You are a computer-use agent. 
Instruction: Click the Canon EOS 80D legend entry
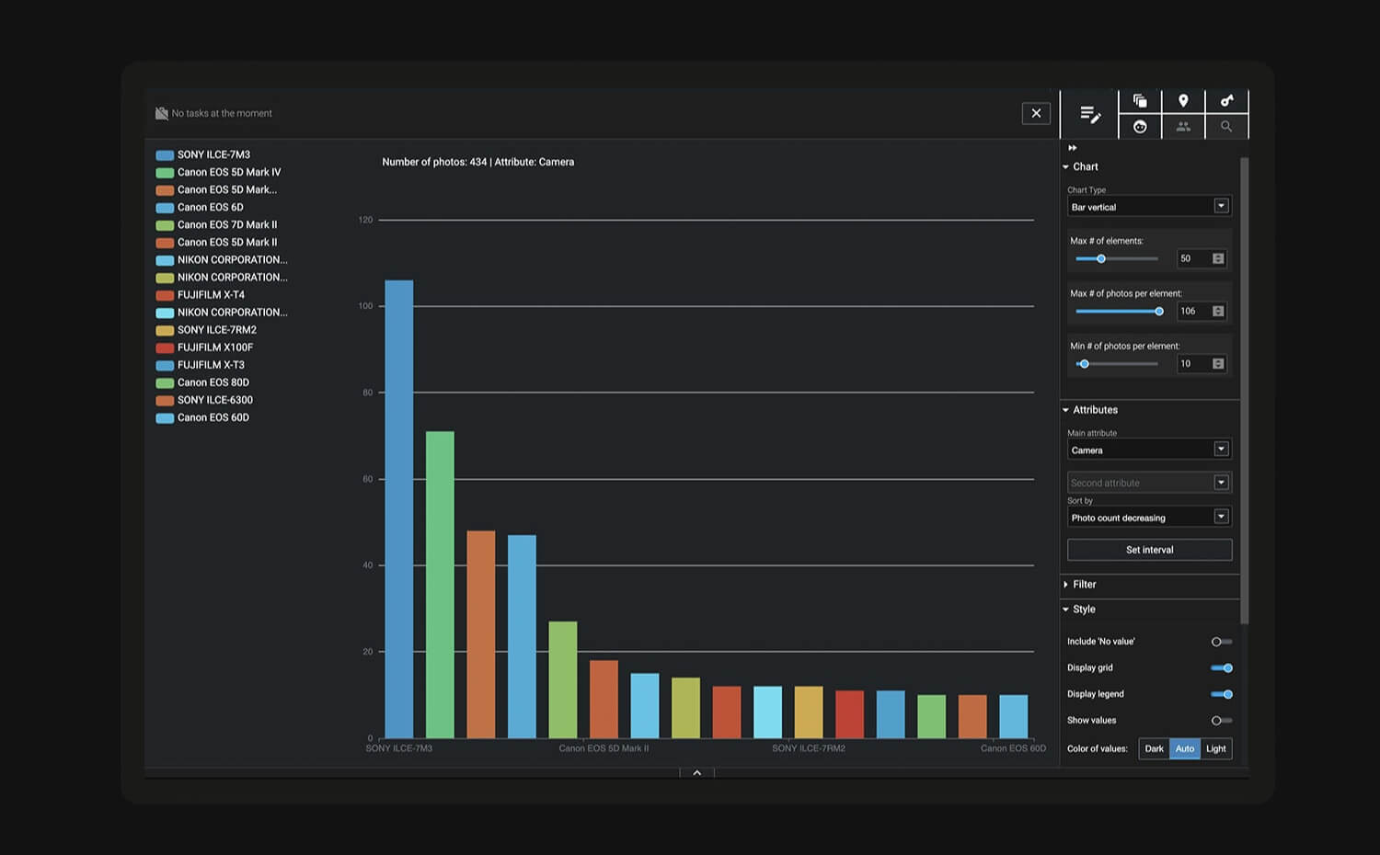pos(202,382)
